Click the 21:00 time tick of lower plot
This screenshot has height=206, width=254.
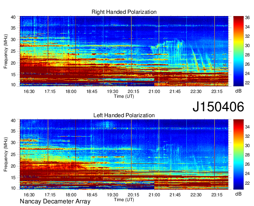(x=154, y=195)
